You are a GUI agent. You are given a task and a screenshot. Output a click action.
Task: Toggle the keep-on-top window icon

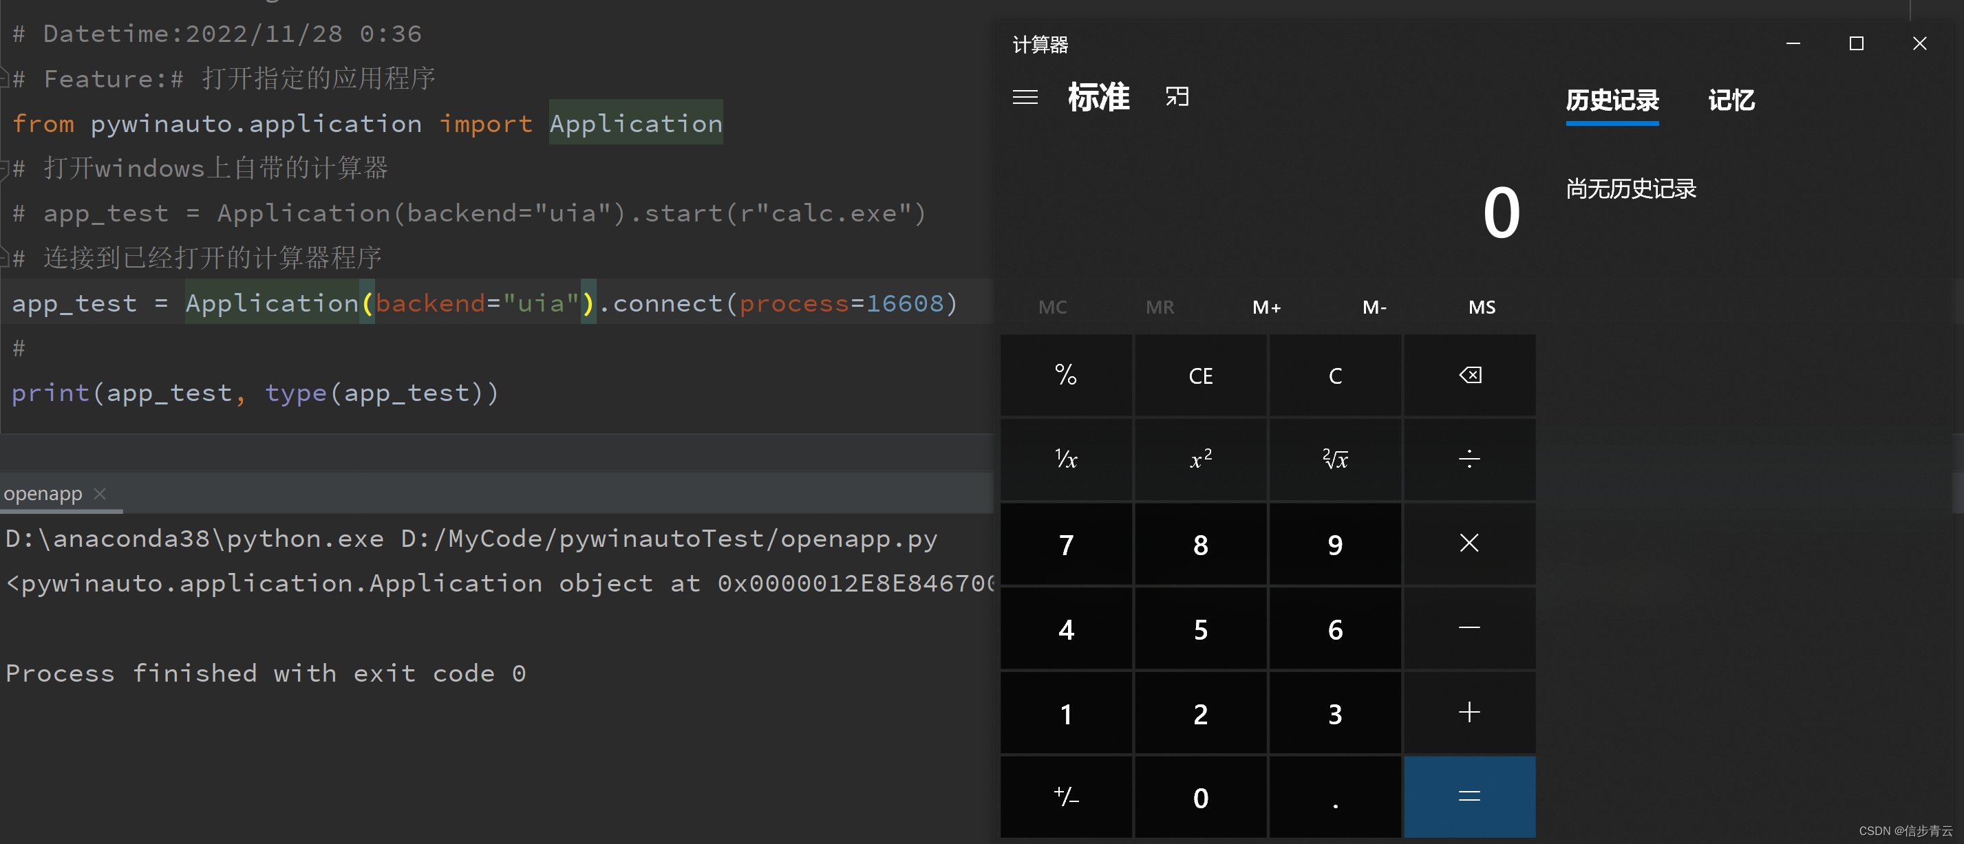pos(1177,97)
